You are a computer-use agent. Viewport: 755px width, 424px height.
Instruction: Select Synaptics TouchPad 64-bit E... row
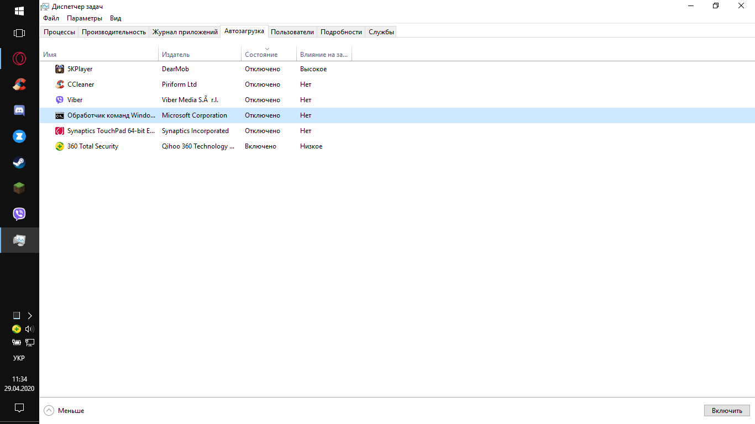397,131
